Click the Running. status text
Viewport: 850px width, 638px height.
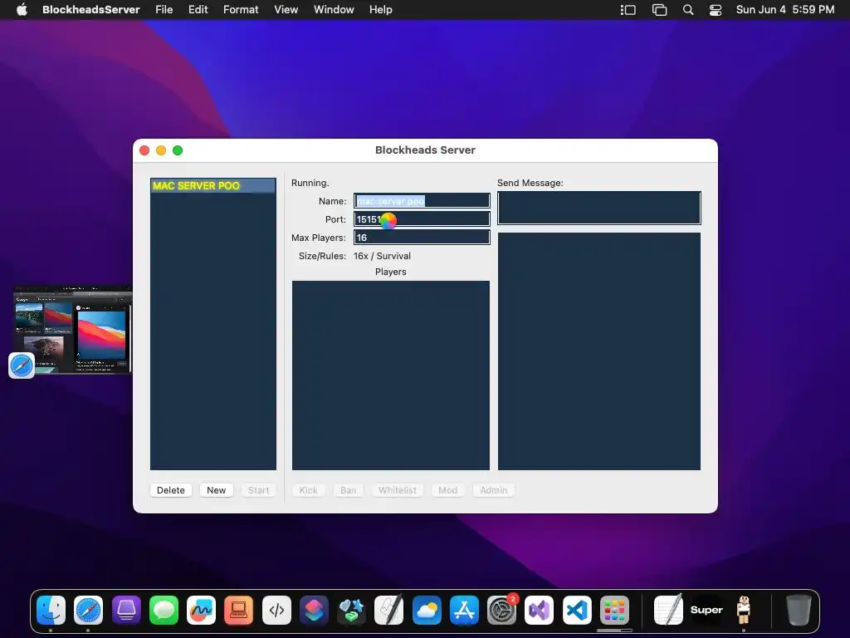[310, 183]
